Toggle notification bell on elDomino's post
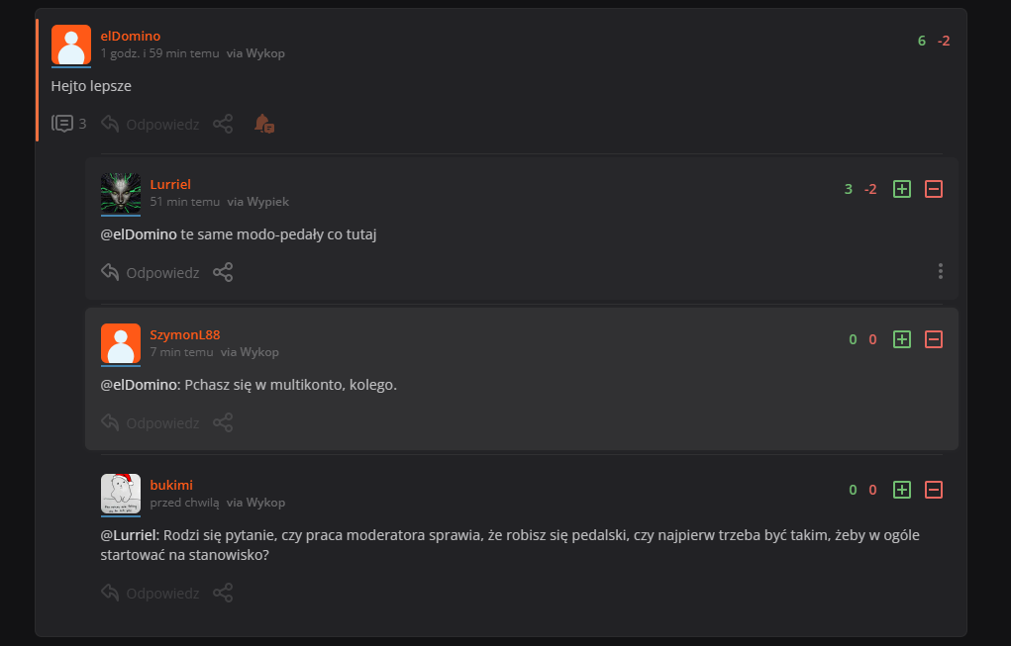The image size is (1011, 646). click(263, 124)
